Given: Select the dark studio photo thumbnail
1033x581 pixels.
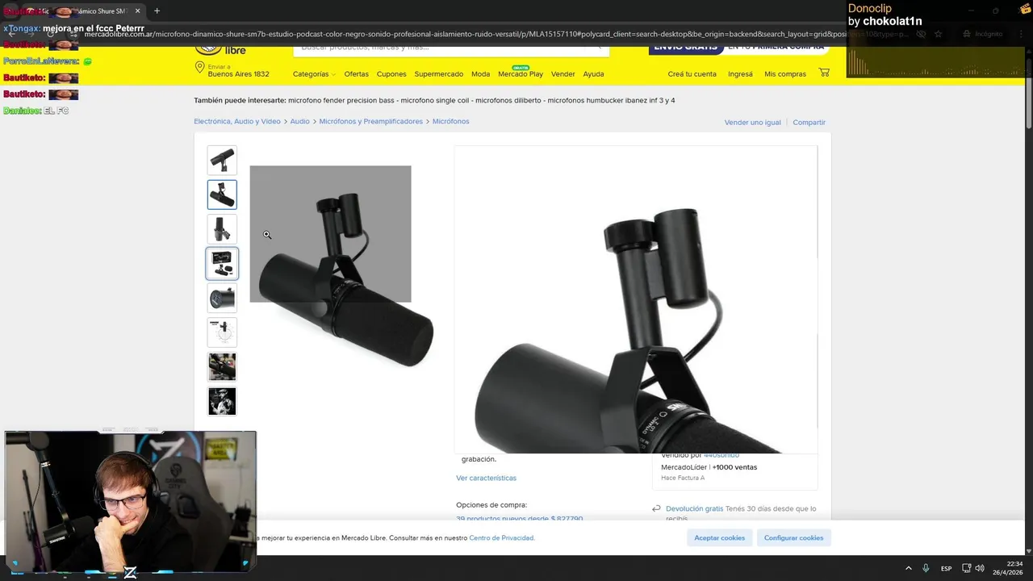Looking at the screenshot, I should (222, 366).
